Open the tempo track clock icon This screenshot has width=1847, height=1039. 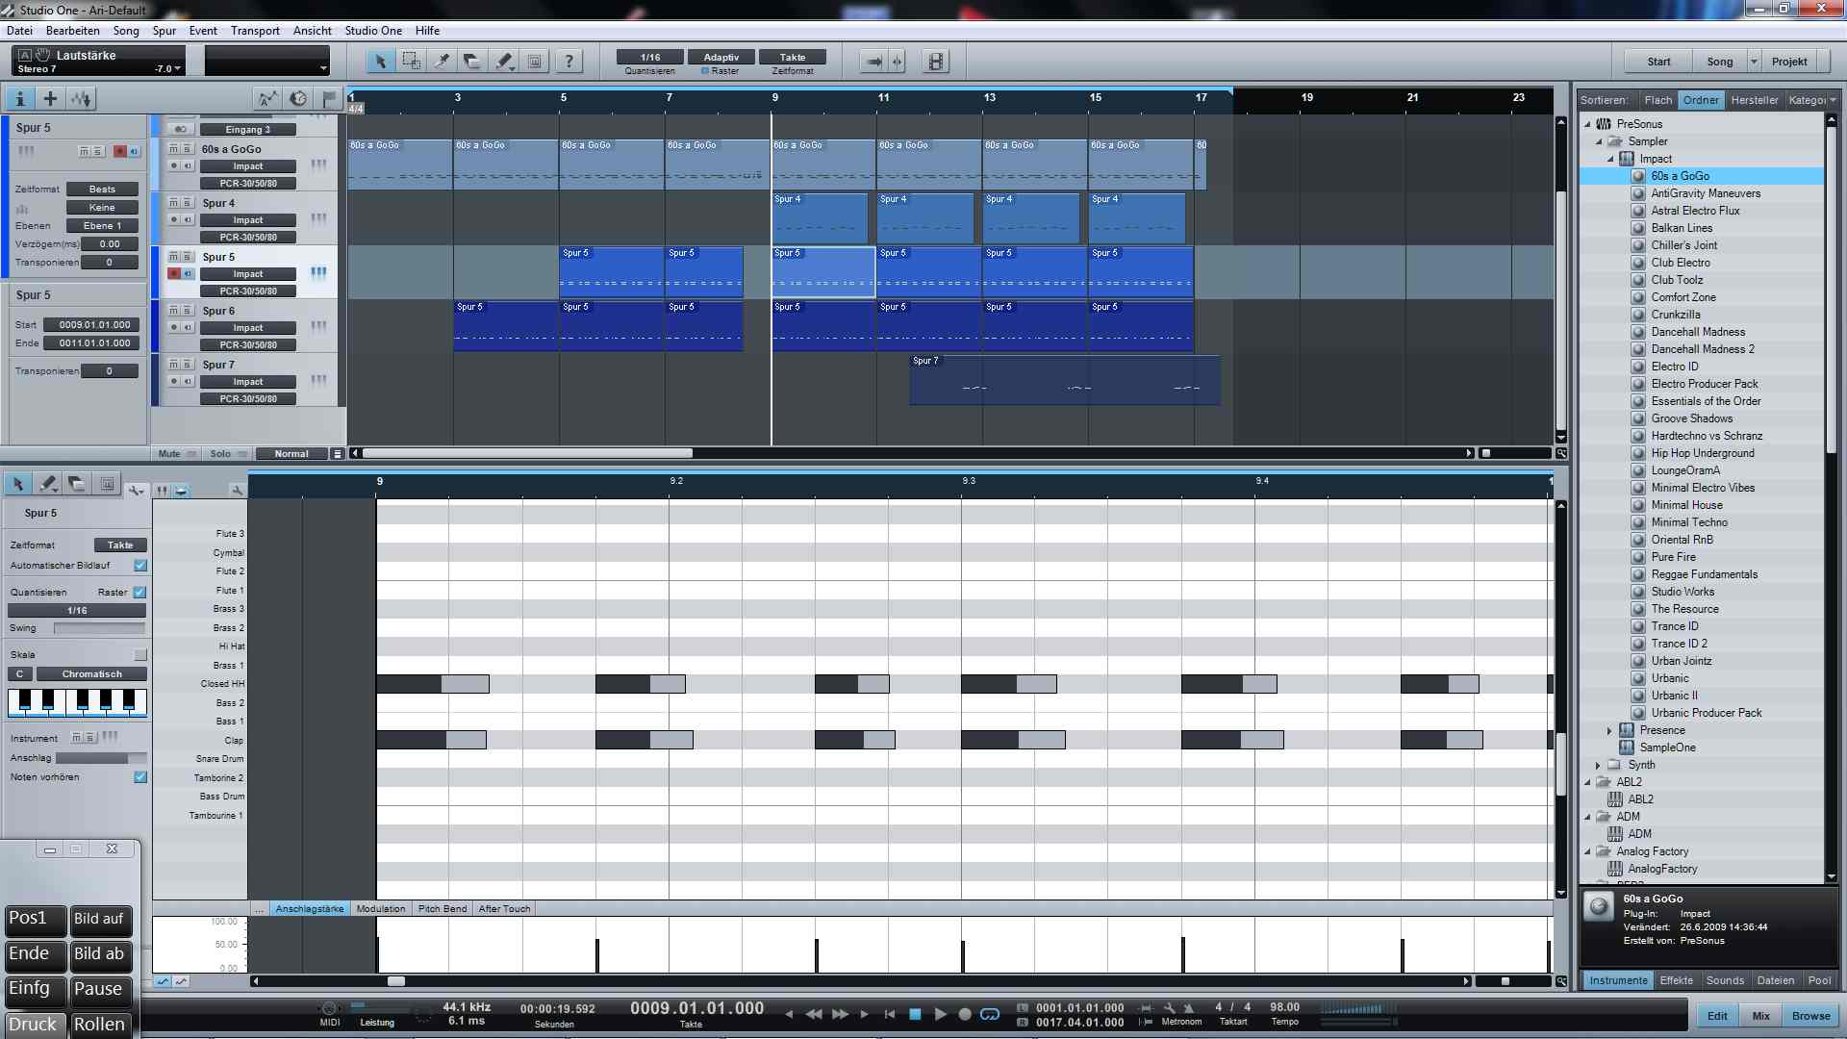tap(298, 98)
